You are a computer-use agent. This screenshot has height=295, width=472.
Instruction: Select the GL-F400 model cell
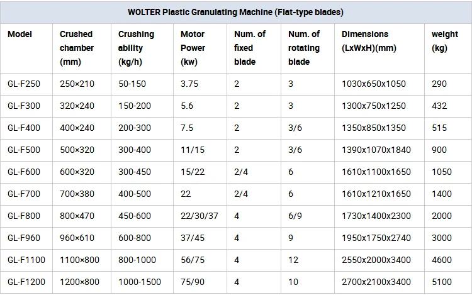point(24,128)
